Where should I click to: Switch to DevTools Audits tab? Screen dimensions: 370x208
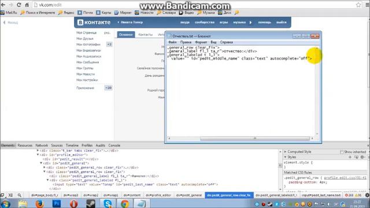[100, 145]
